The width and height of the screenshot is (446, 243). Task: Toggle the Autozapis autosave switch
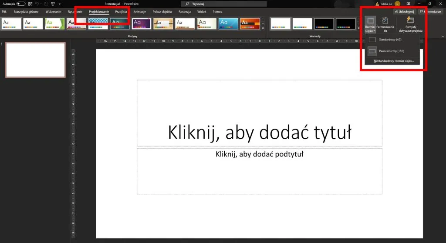(21, 3)
